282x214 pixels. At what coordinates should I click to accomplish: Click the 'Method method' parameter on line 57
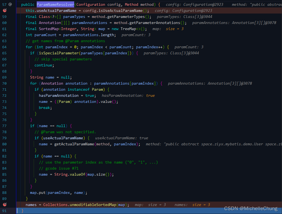[139, 4]
